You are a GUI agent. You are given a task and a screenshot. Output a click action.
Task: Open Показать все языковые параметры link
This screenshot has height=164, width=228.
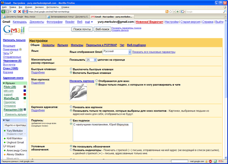[x=154, y=52]
